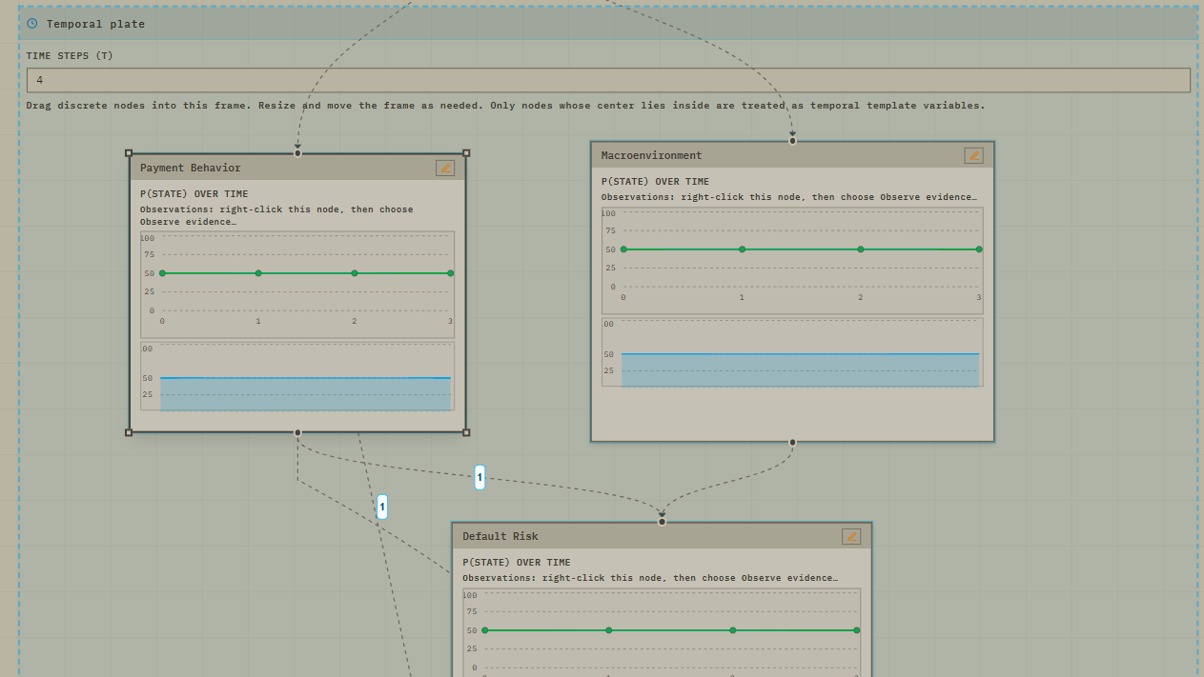The height and width of the screenshot is (677, 1204).
Task: Click the bottom connection port of Payment Behavior
Action: 297,432
